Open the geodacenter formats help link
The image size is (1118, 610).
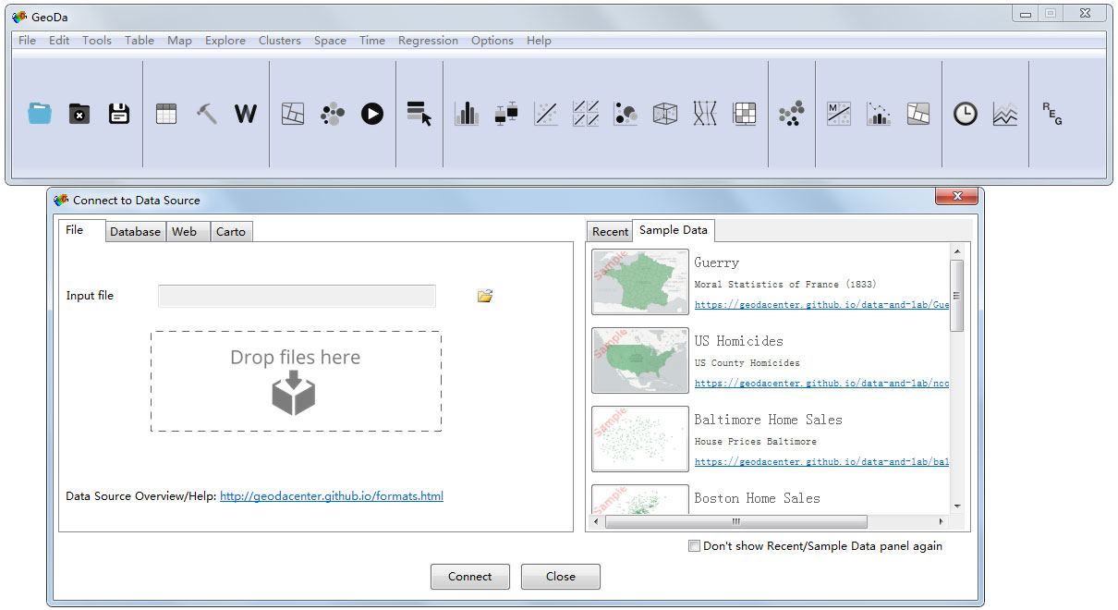pyautogui.click(x=332, y=496)
